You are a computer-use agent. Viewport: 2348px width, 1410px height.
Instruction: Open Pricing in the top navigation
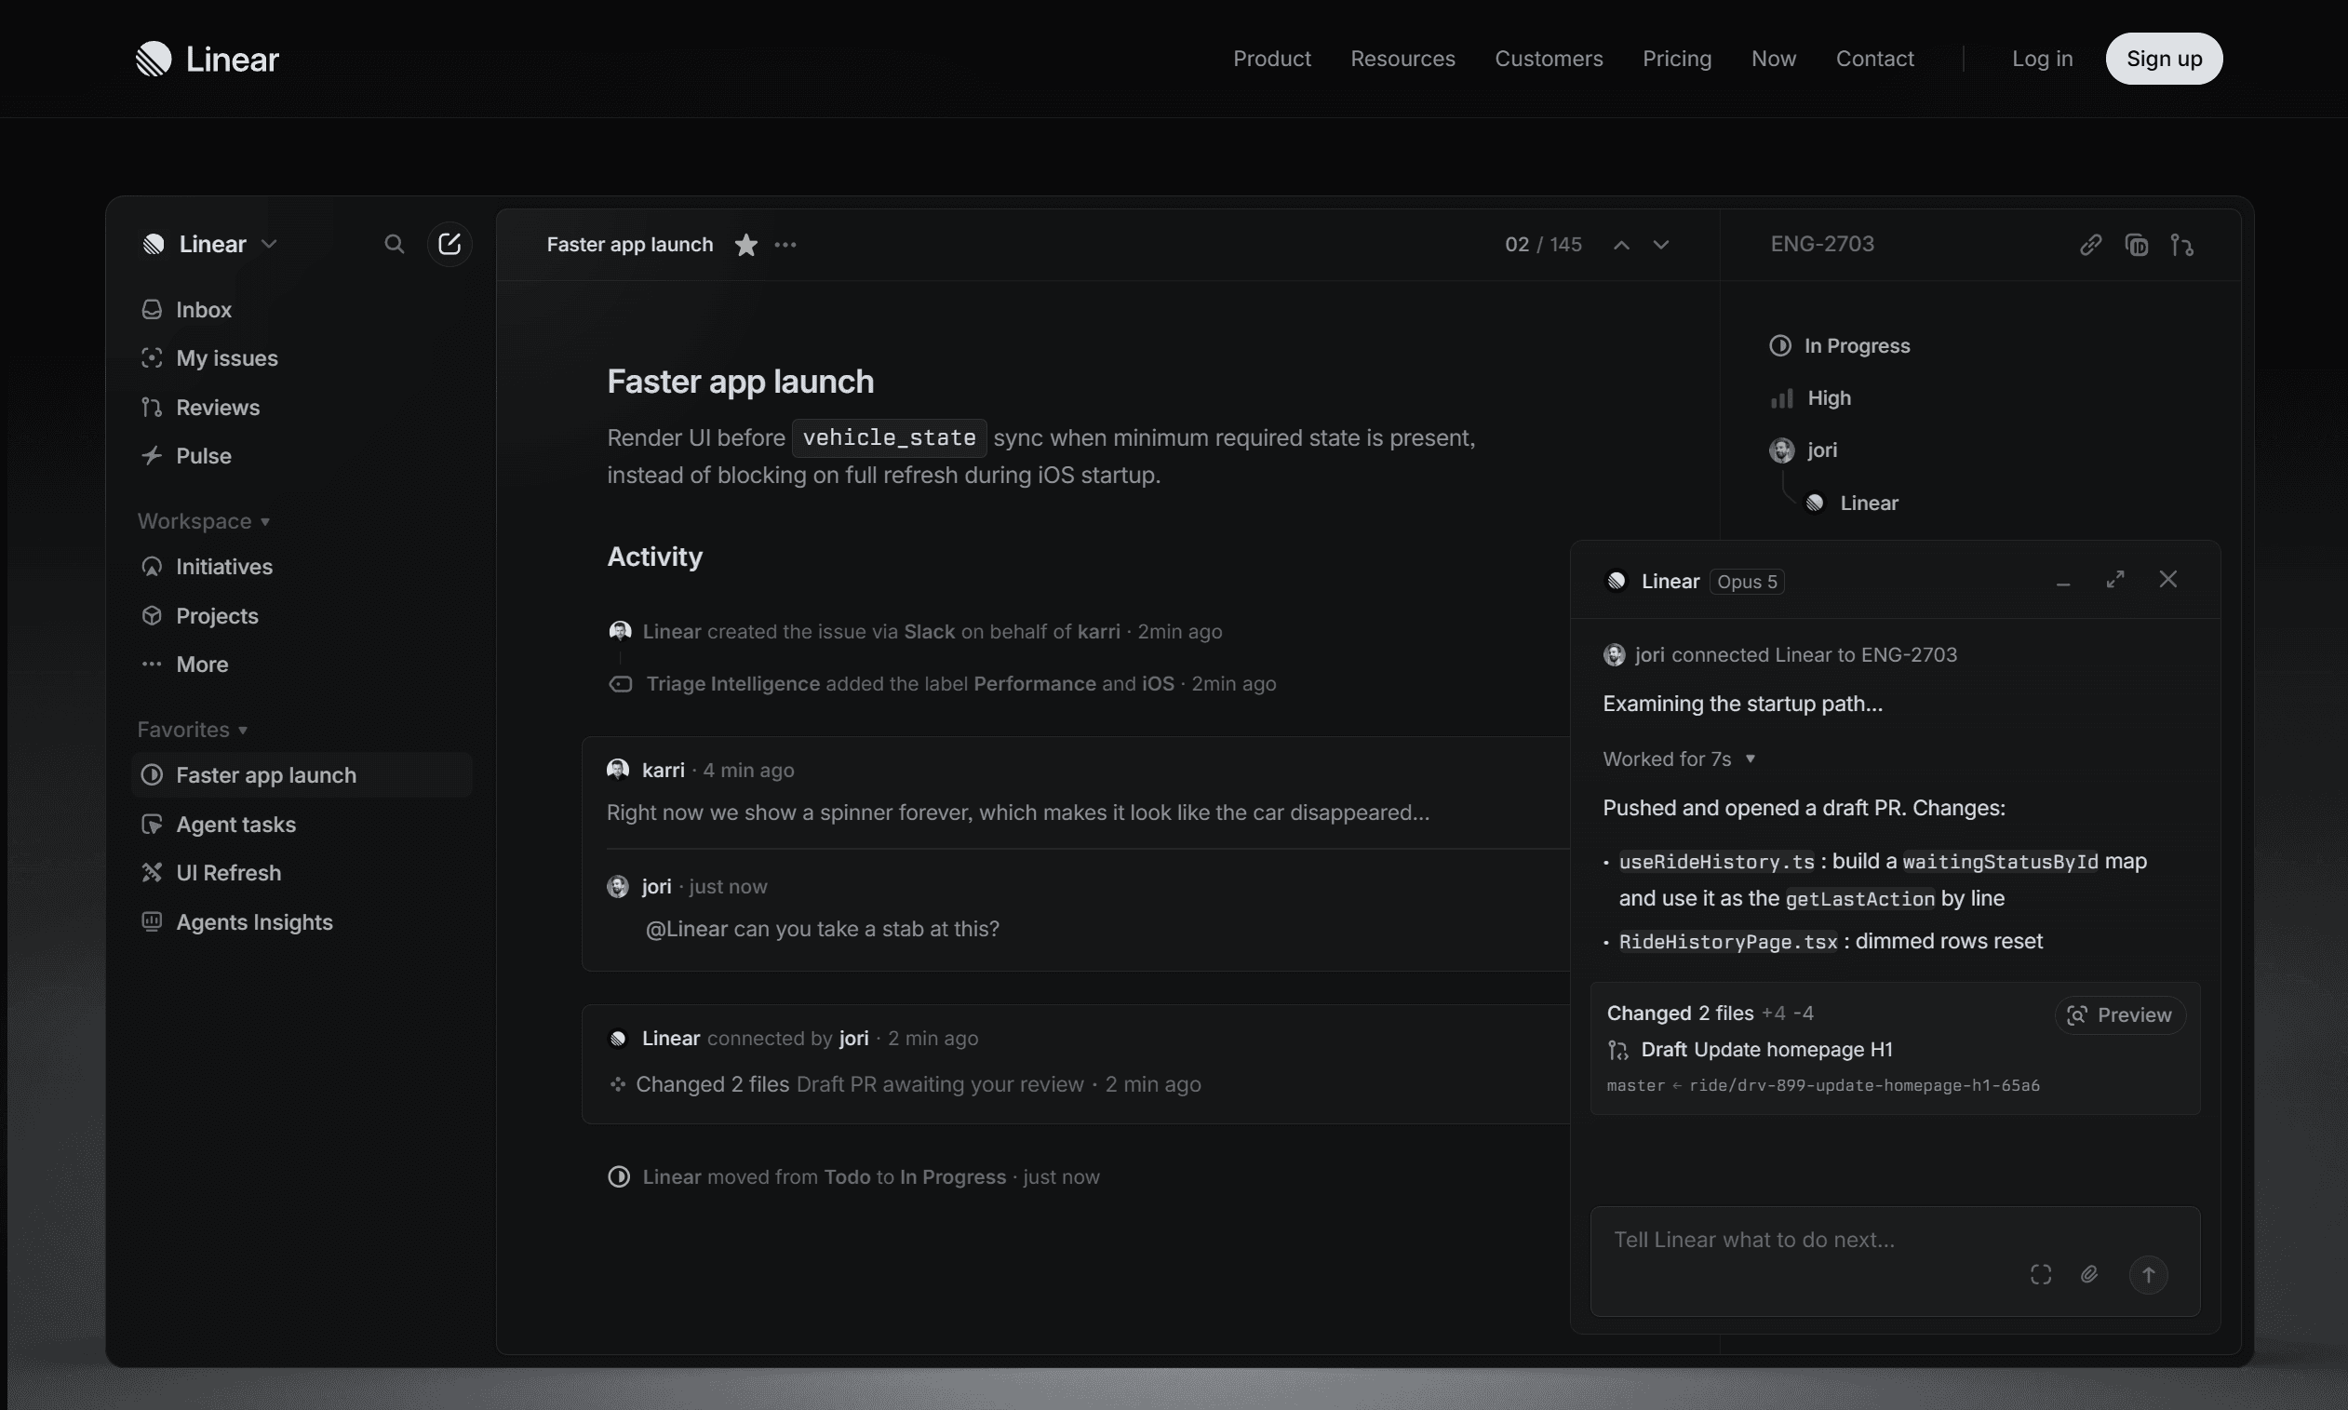(1677, 59)
